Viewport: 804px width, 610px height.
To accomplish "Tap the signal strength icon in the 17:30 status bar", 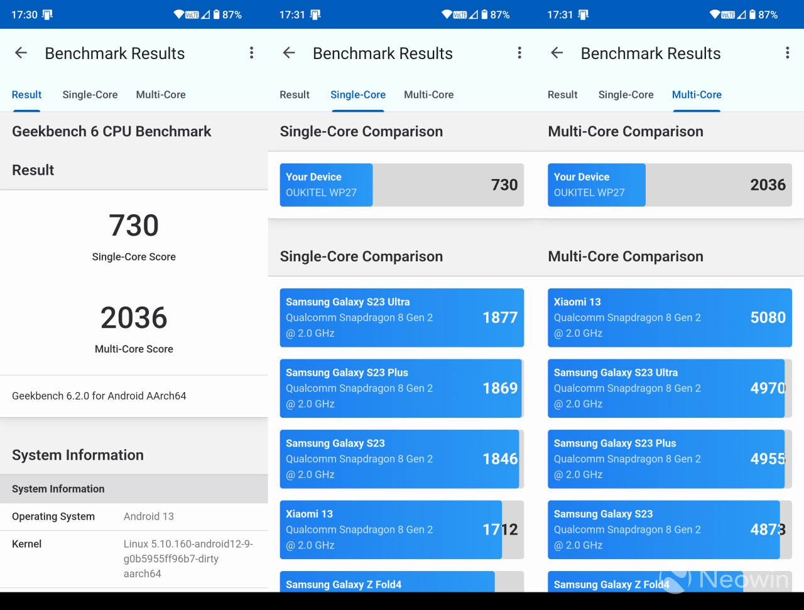I will [x=205, y=14].
